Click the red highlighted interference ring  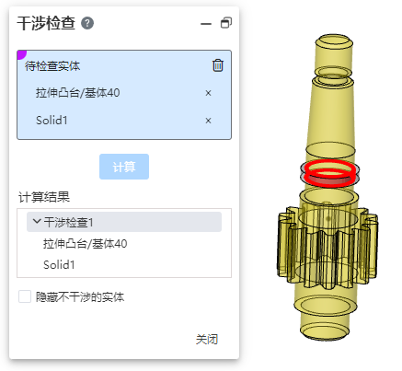click(x=329, y=174)
